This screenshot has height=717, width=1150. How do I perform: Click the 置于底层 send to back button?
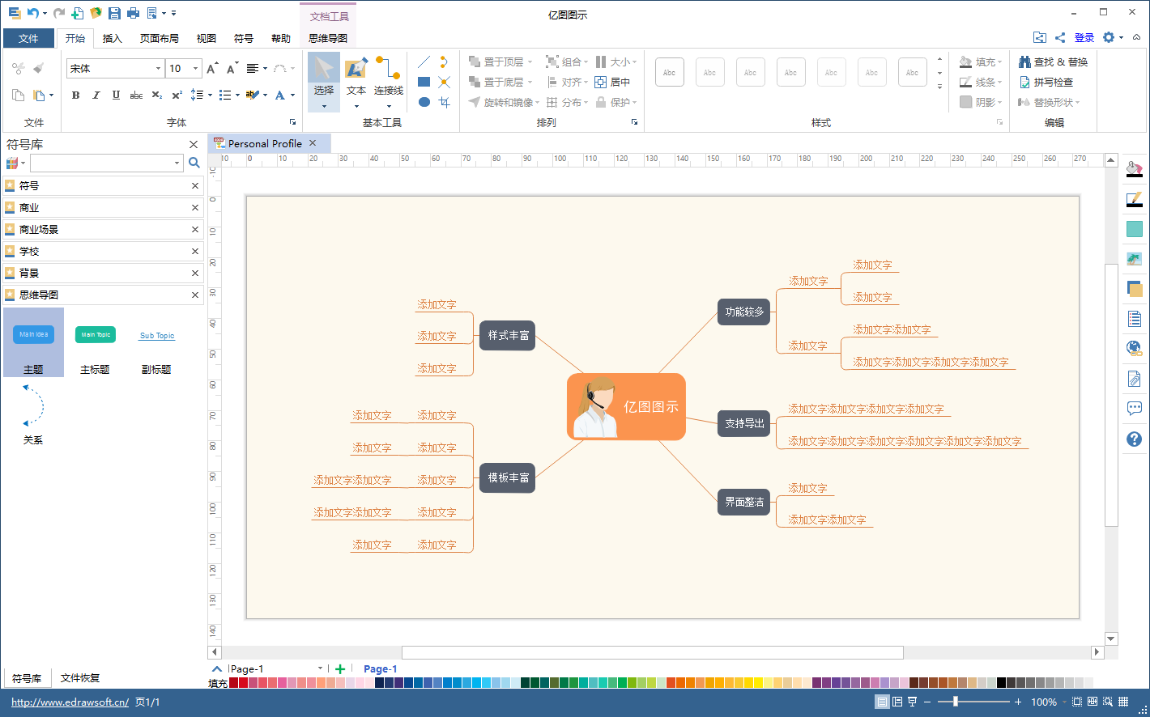pyautogui.click(x=500, y=82)
